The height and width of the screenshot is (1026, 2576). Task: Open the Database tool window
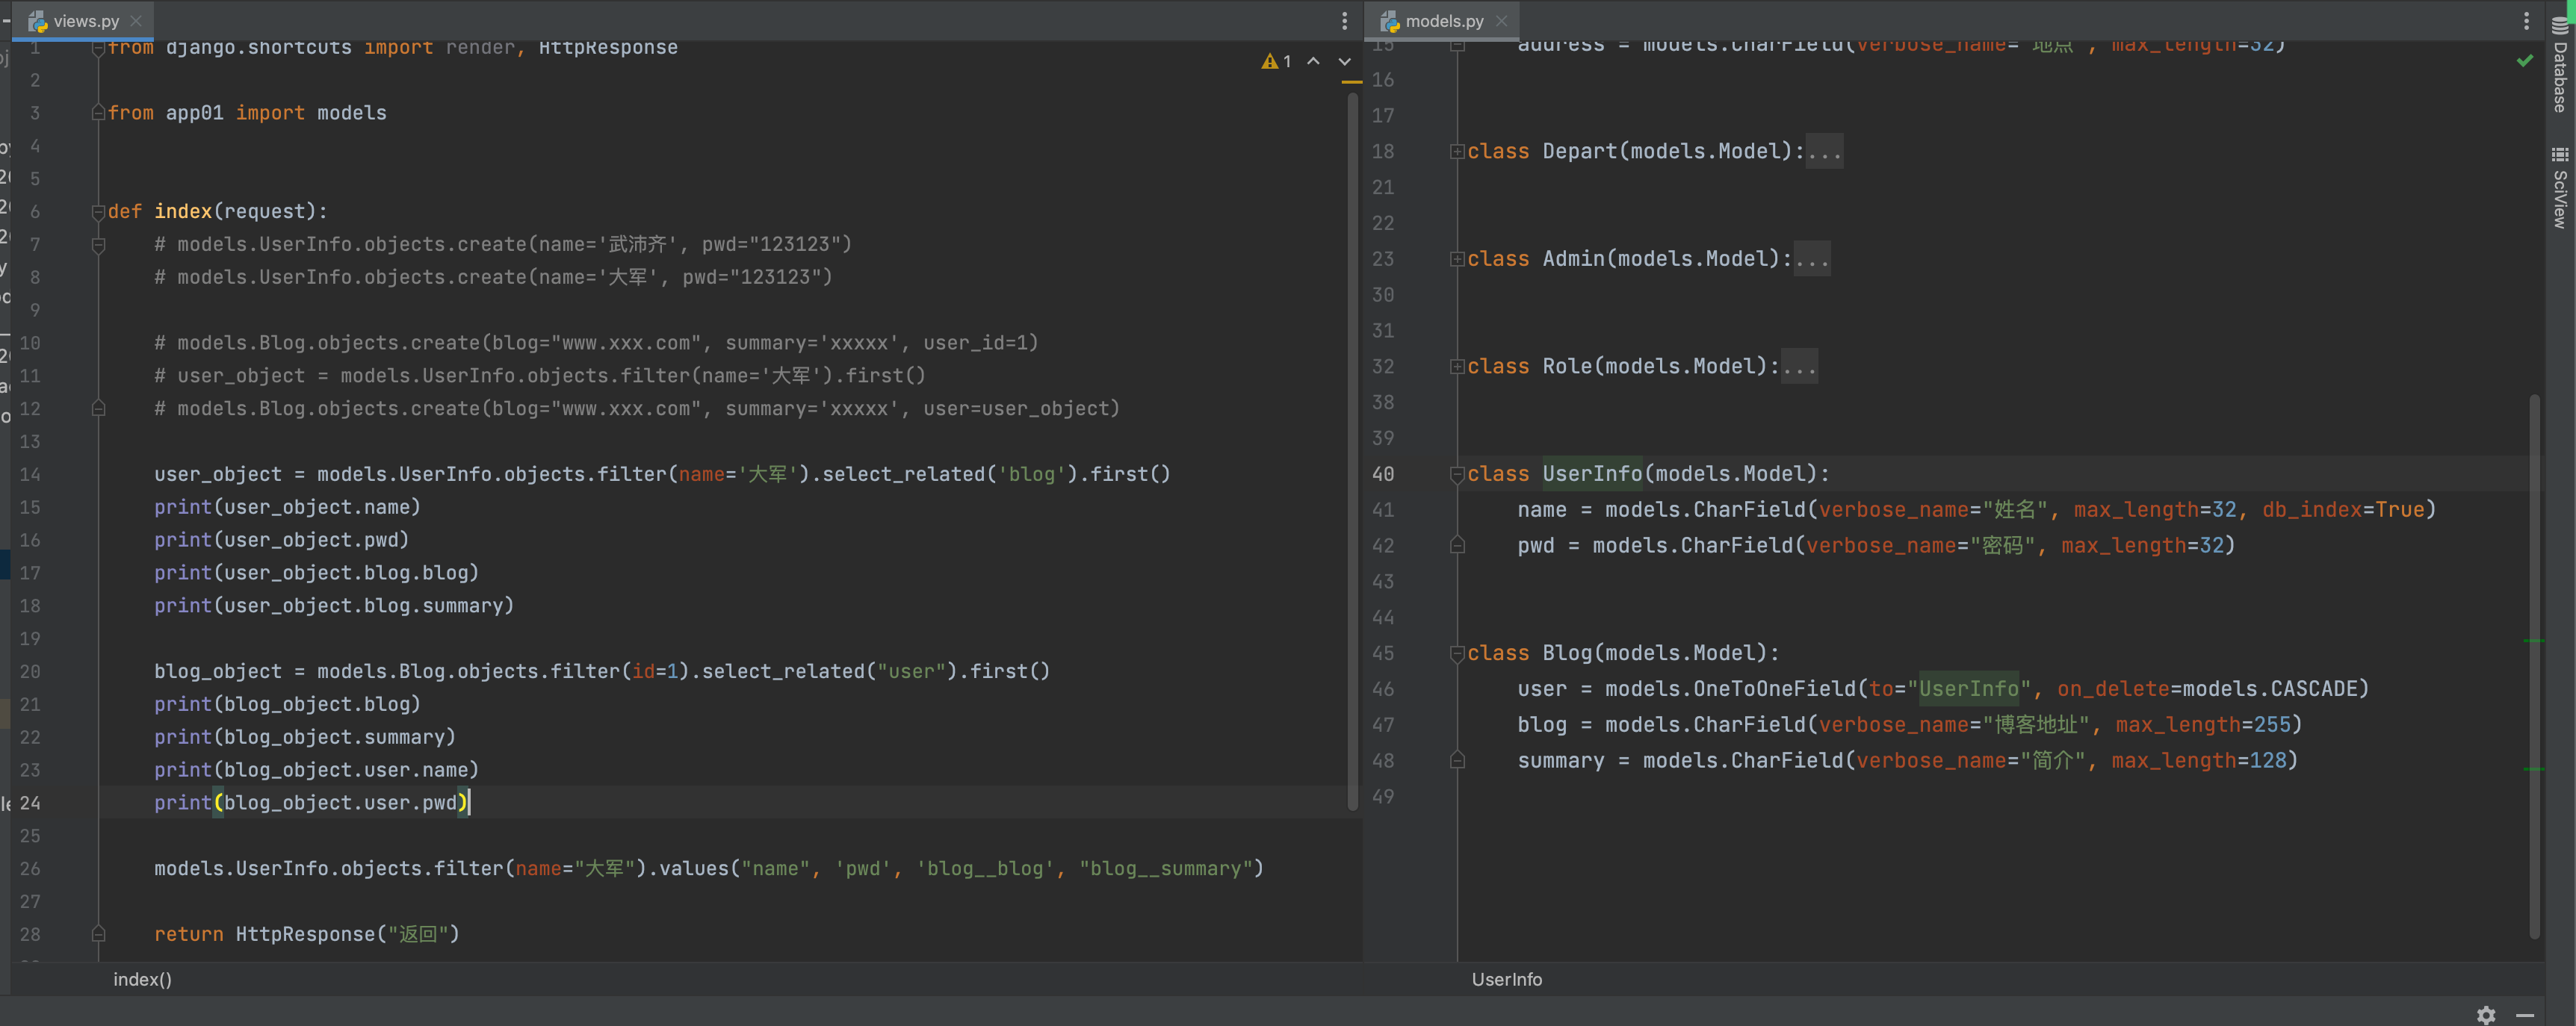tap(2560, 66)
